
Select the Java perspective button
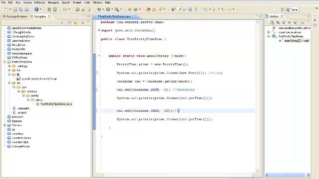click(x=293, y=9)
